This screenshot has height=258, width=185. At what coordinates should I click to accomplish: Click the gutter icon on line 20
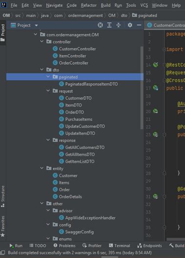[155, 111]
